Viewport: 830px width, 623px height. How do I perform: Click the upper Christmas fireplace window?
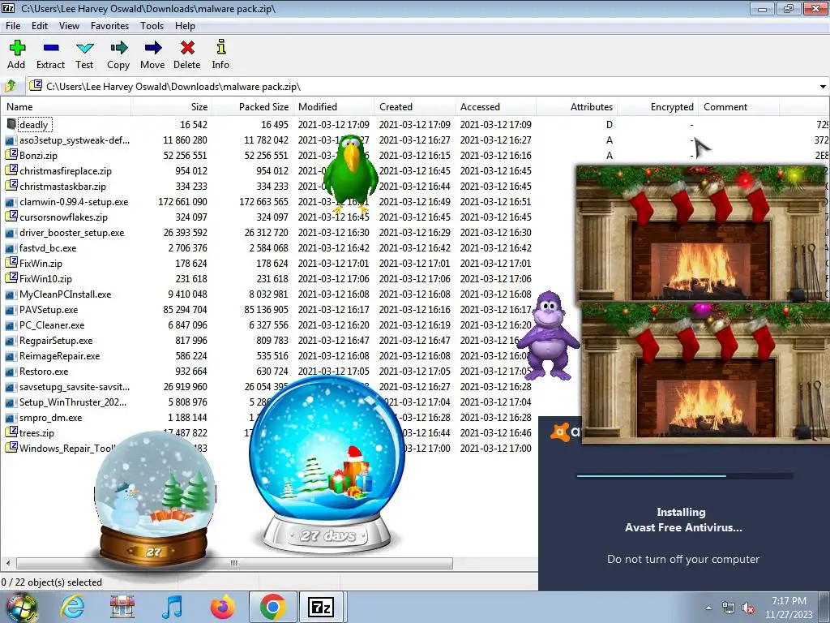click(x=700, y=233)
